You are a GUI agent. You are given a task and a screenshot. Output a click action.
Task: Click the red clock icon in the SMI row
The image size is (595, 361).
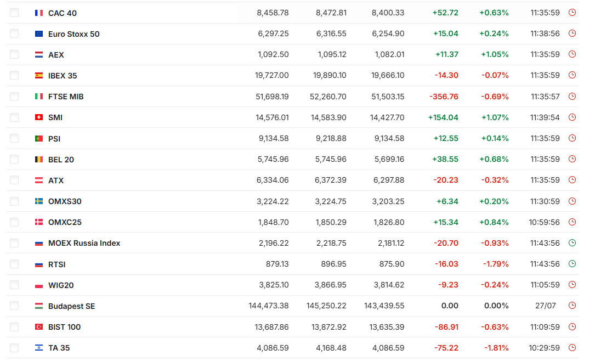coord(572,117)
